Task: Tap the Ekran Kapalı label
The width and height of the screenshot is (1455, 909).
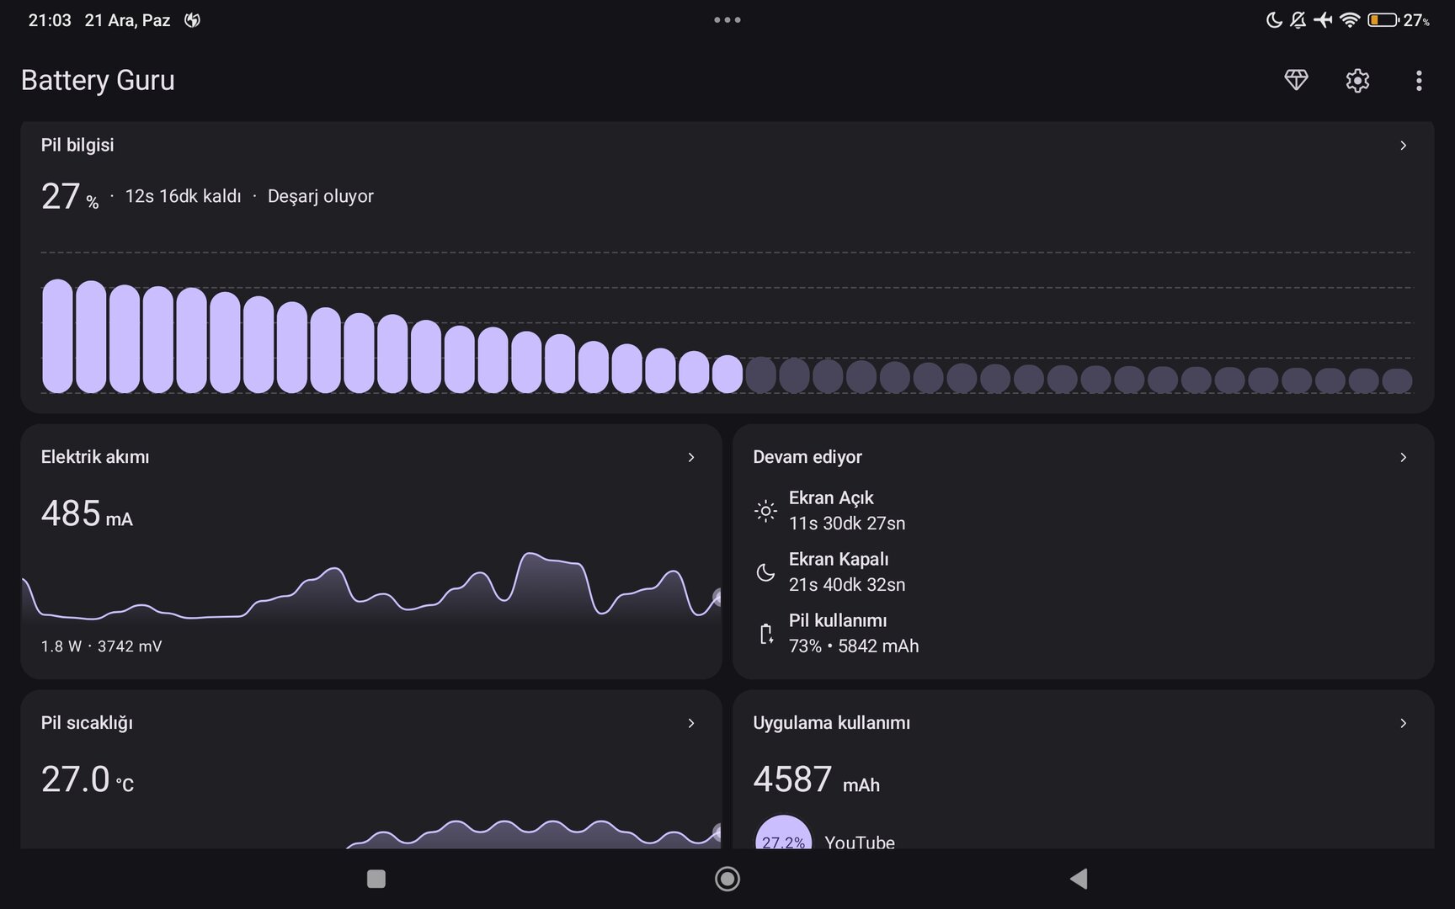Action: (x=839, y=560)
